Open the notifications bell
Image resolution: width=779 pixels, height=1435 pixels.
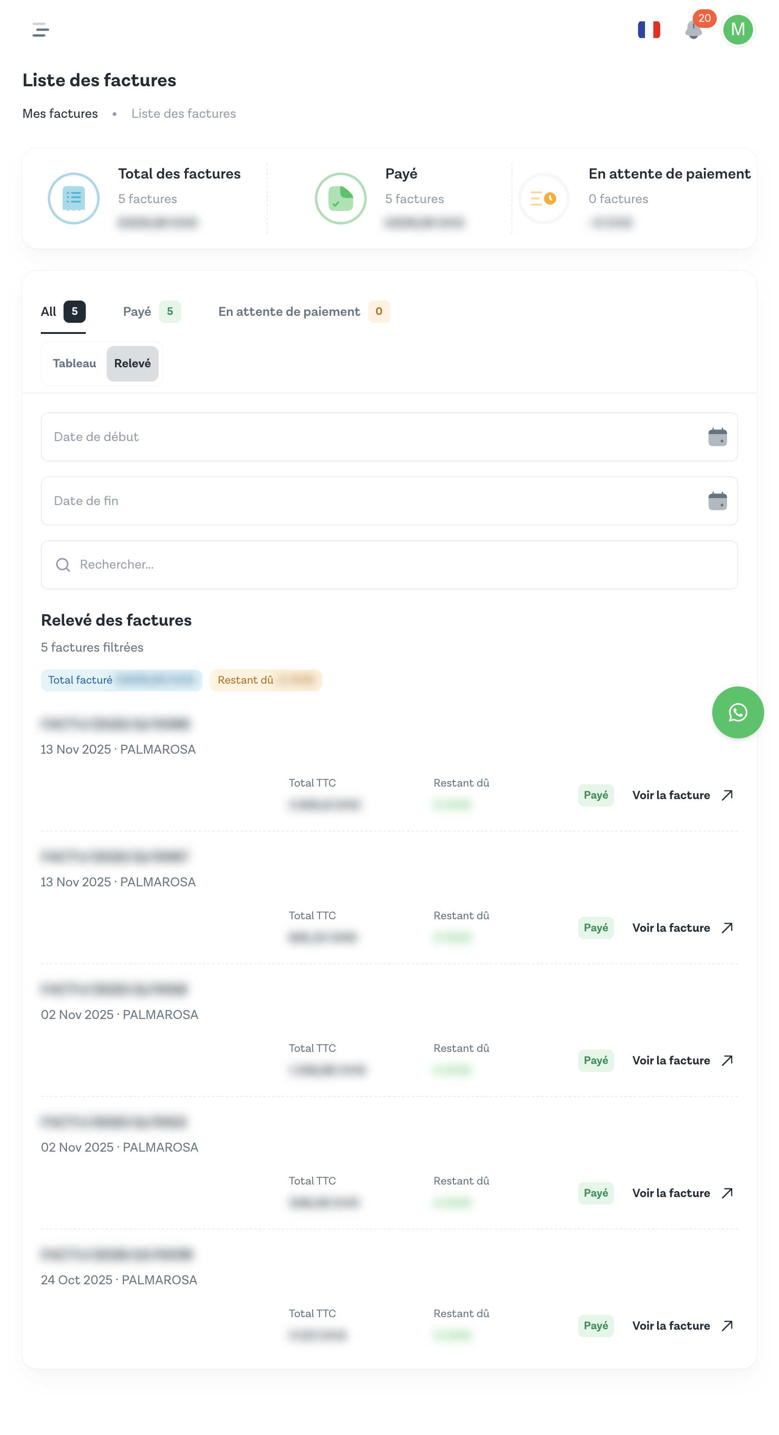tap(693, 30)
